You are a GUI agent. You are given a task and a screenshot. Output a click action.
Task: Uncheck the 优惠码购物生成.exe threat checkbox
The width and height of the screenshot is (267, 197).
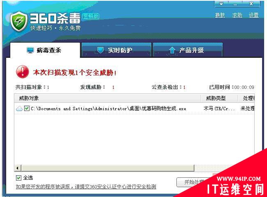(27, 108)
